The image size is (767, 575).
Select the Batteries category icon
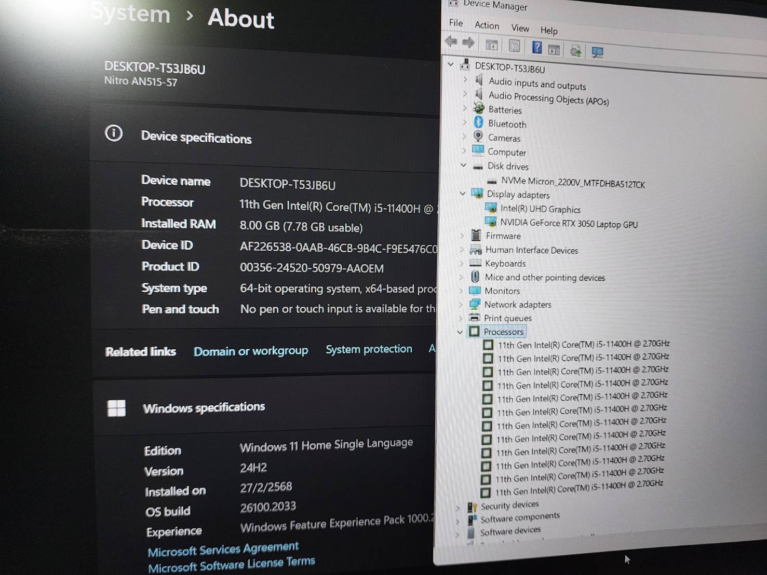click(479, 108)
